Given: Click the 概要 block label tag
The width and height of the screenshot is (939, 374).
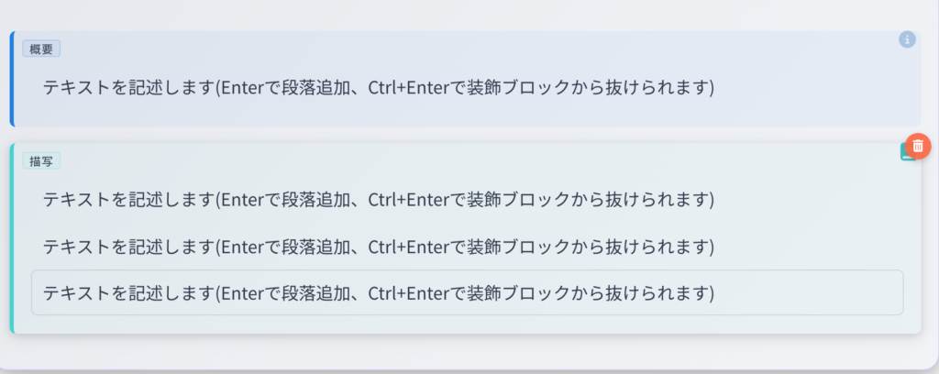Looking at the screenshot, I should 41,49.
